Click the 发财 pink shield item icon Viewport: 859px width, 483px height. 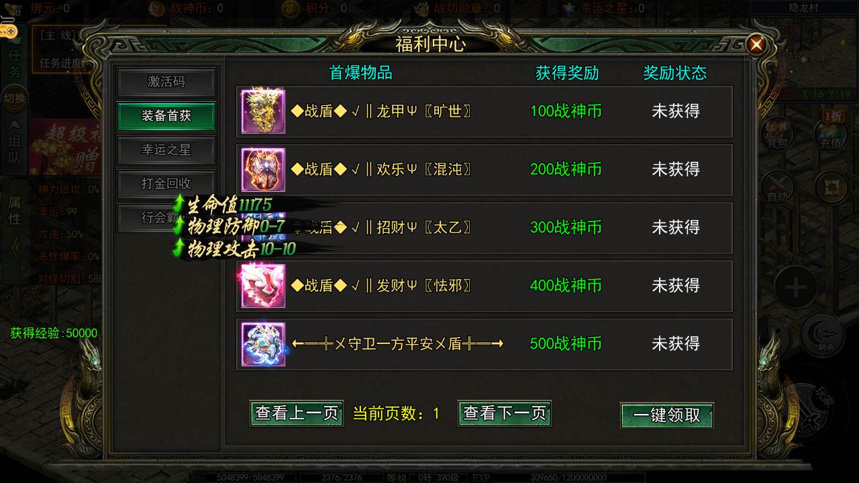coord(263,286)
